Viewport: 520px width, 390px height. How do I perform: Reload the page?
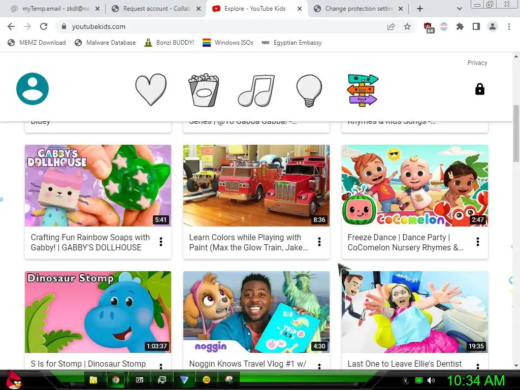coord(44,26)
